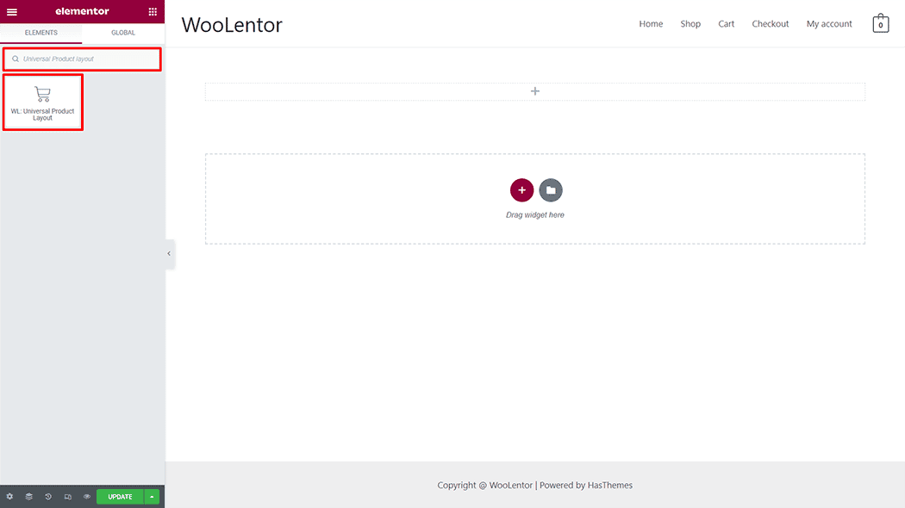Open the Elementor hamburger menu
905x508 pixels.
(11, 11)
